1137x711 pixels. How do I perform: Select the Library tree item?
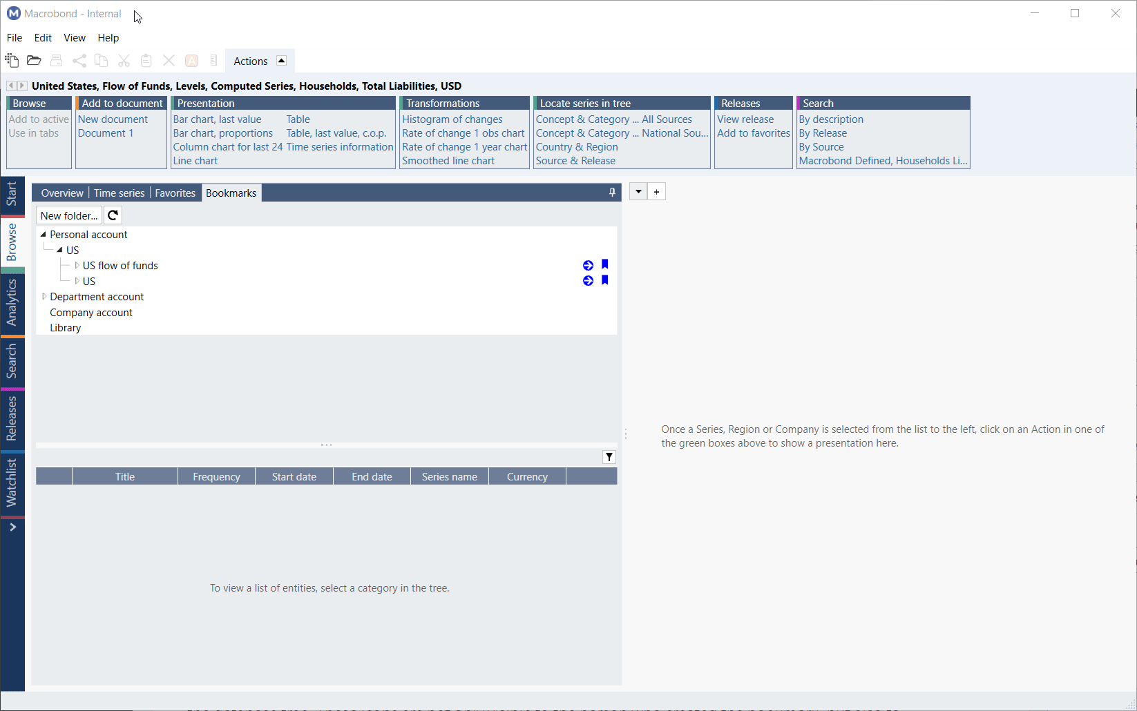pos(66,328)
